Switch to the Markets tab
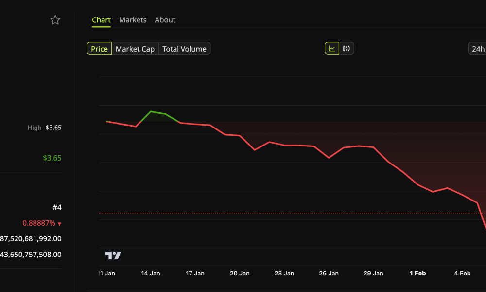This screenshot has width=486, height=292. [133, 20]
